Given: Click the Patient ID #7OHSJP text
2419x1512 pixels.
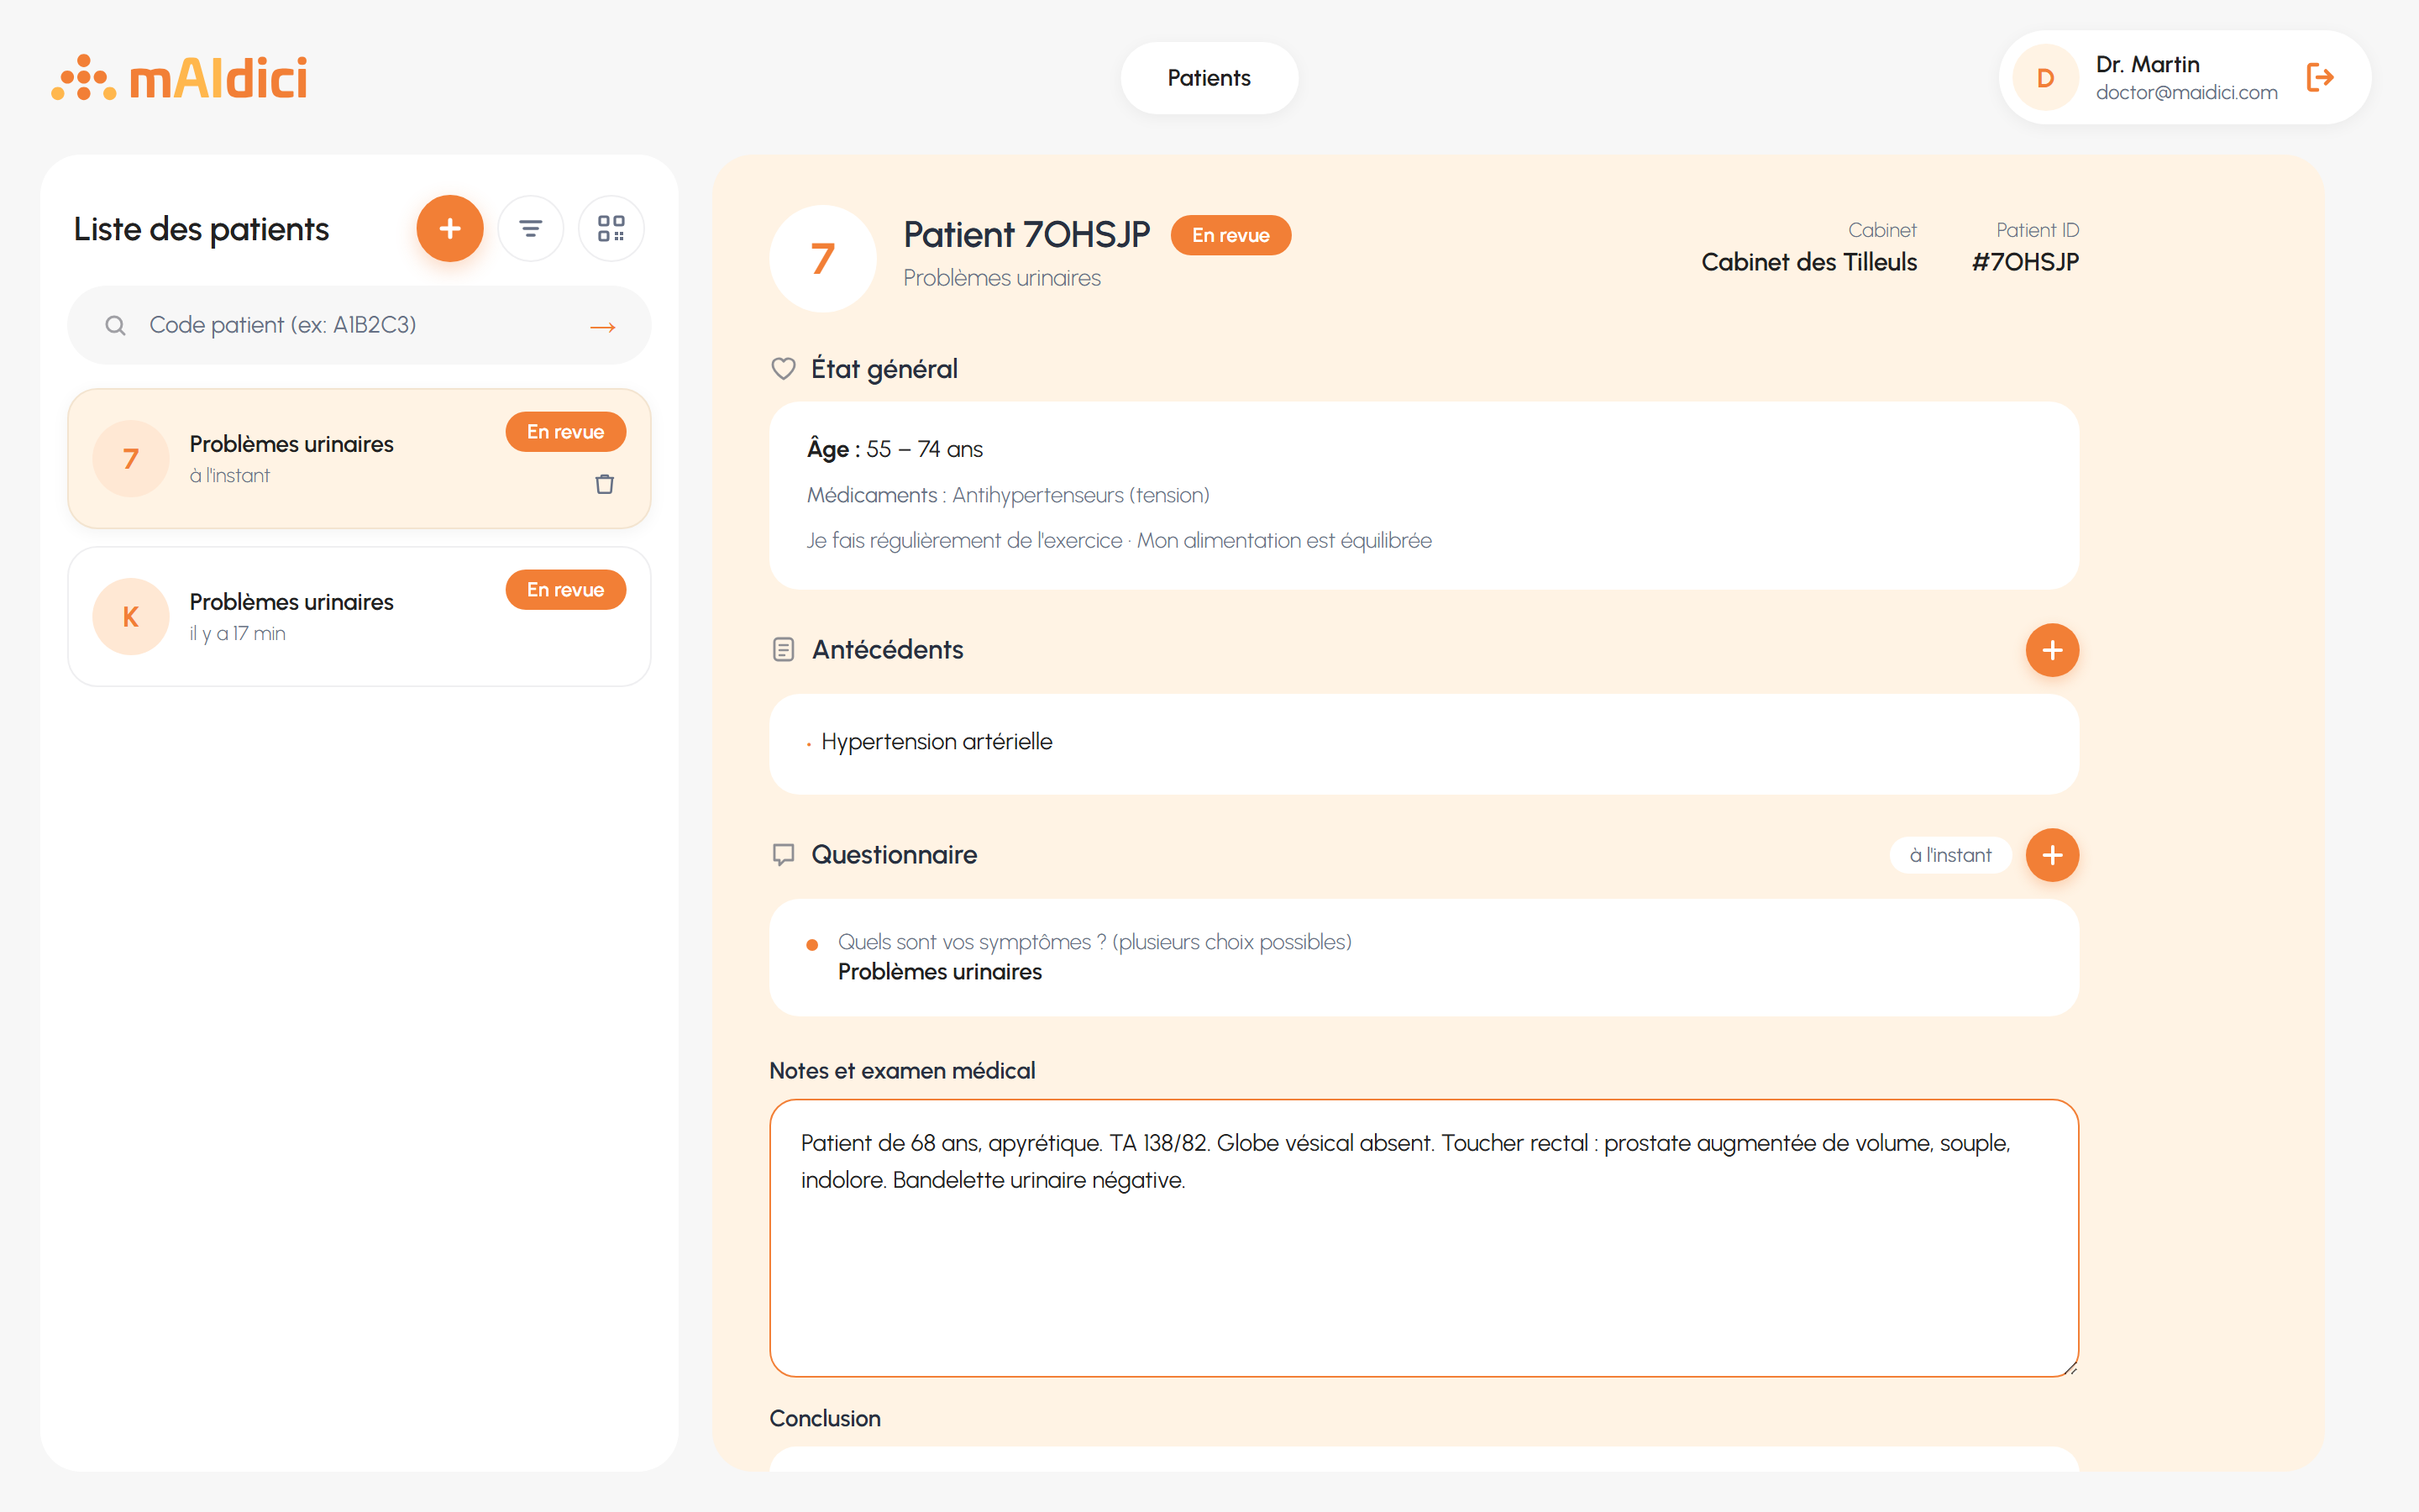Looking at the screenshot, I should [x=2025, y=262].
